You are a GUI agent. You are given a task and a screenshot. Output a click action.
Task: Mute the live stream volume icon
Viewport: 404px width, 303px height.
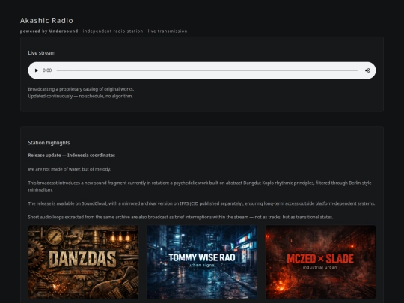[x=367, y=70]
